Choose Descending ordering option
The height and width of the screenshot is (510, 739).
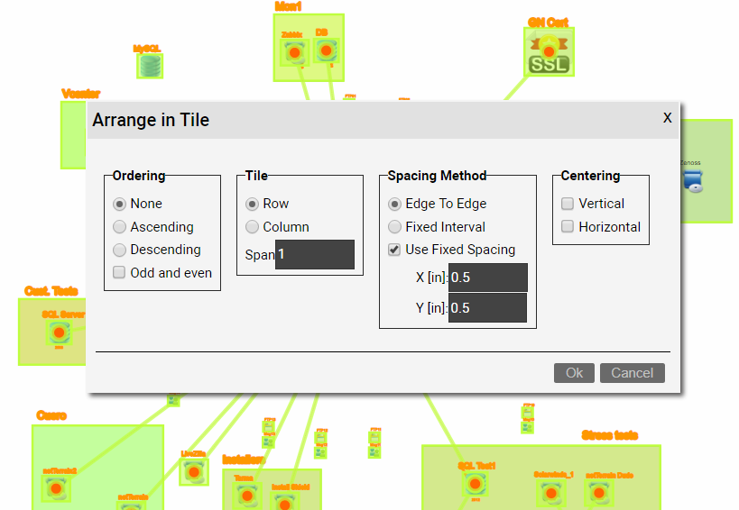(x=118, y=250)
